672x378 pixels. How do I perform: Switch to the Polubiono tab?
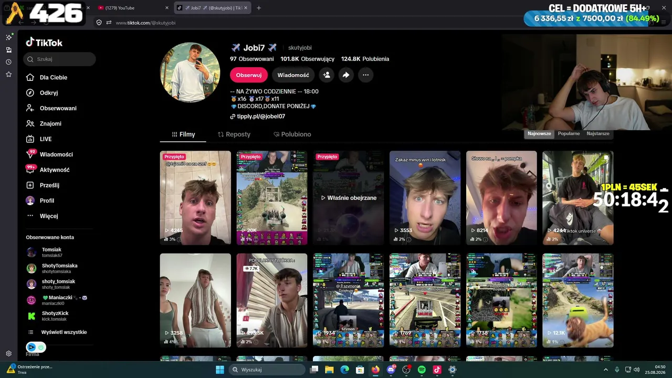point(292,134)
